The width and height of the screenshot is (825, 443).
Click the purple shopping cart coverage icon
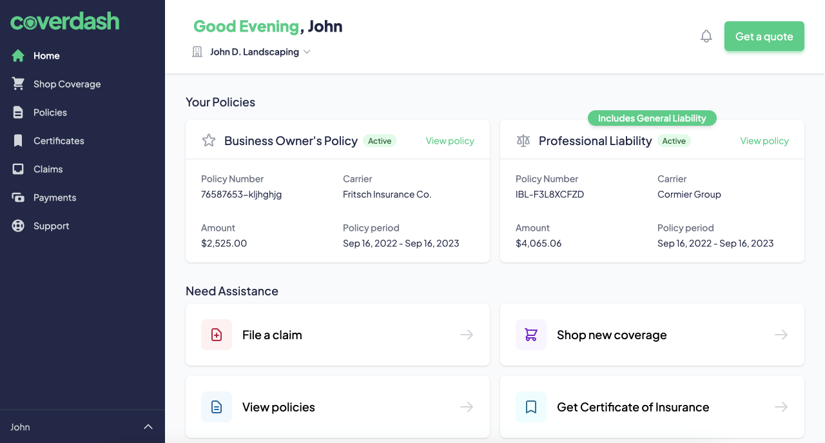(x=531, y=335)
